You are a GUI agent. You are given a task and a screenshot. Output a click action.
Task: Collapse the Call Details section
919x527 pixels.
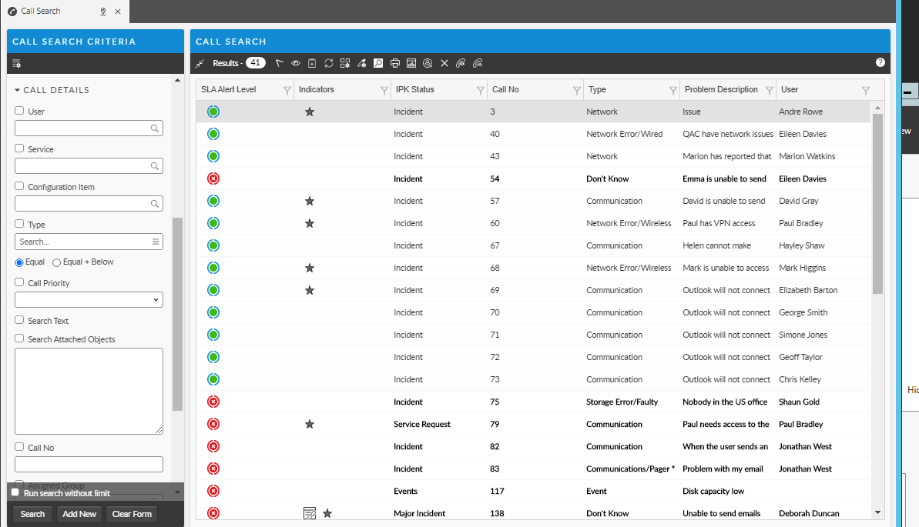(18, 90)
